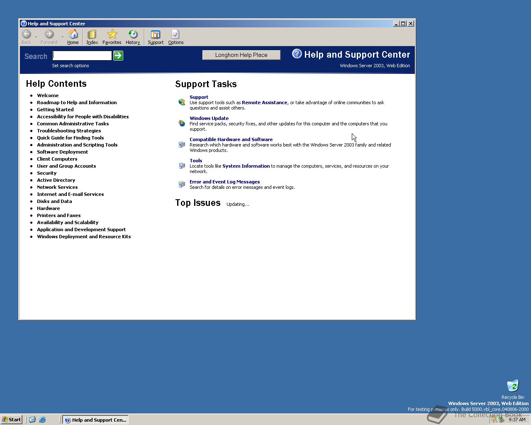This screenshot has height=425, width=531.
Task: Open the Start menu
Action: (x=11, y=420)
